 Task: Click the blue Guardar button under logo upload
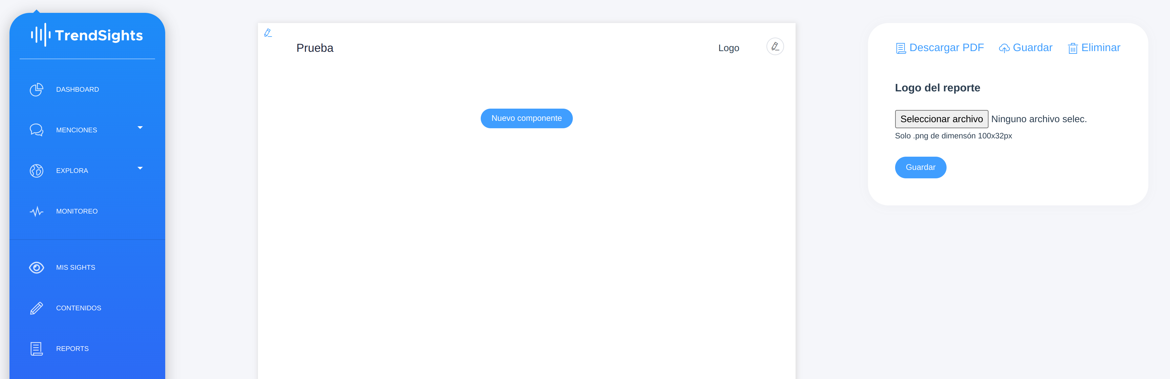pyautogui.click(x=920, y=168)
